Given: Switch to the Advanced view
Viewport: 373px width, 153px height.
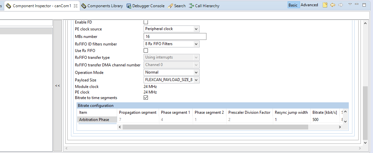Looking at the screenshot, I should [309, 5].
